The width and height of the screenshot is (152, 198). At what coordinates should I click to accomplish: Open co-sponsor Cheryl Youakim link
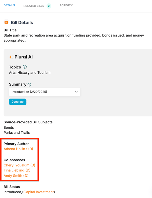(19, 165)
